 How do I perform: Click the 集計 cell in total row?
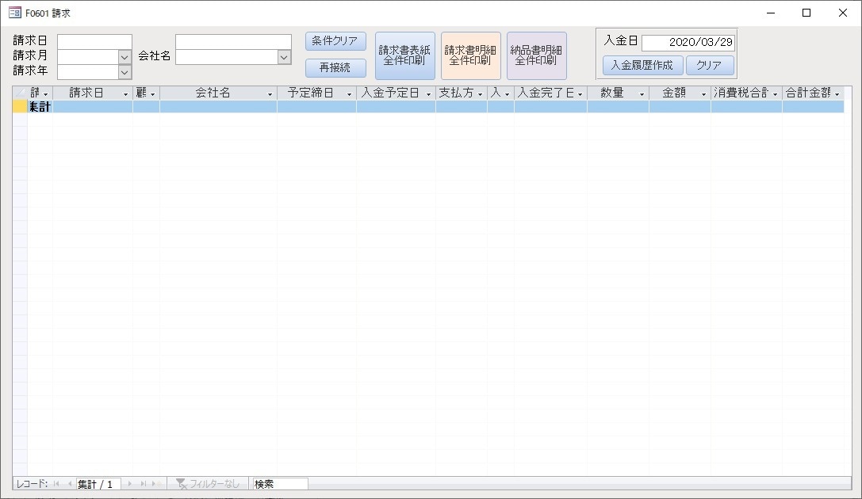pos(40,106)
